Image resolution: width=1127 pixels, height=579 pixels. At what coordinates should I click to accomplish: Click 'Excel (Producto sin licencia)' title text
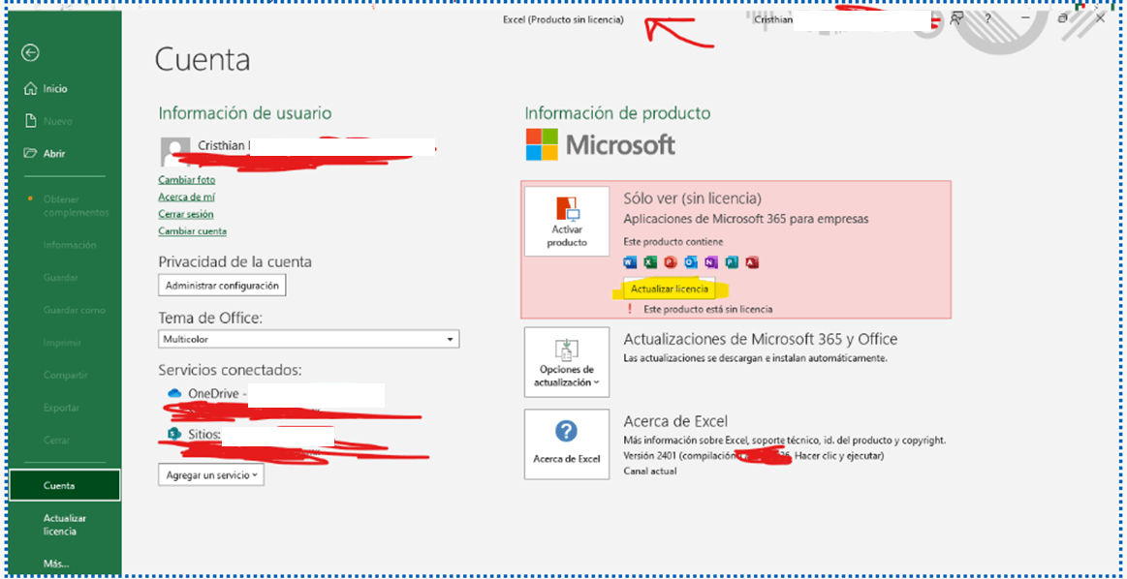coord(563,20)
